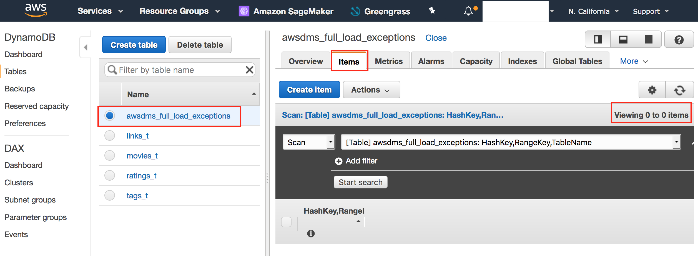Open items settings gear

[x=652, y=90]
